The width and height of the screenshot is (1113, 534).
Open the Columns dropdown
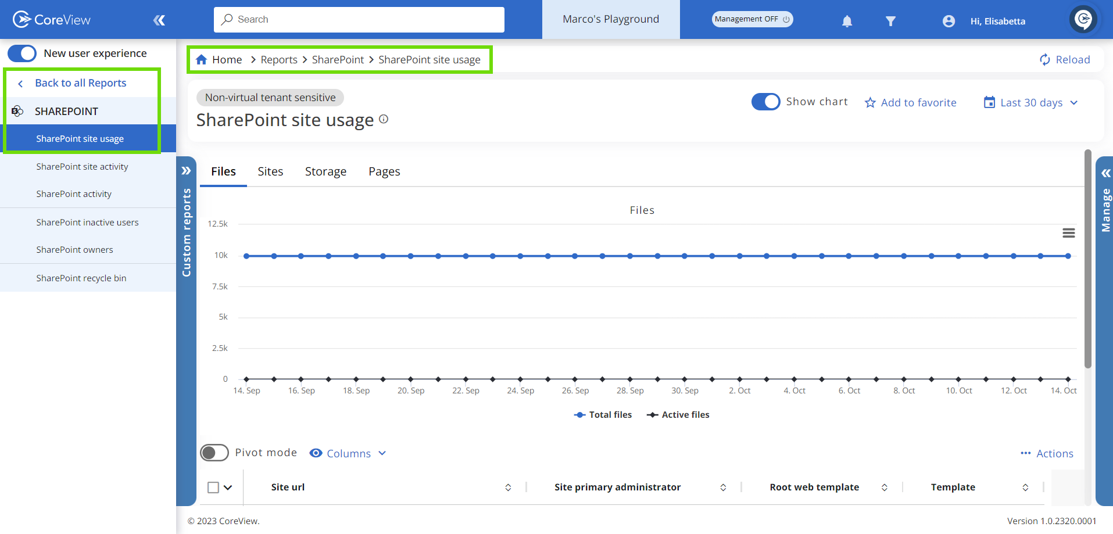(x=348, y=453)
